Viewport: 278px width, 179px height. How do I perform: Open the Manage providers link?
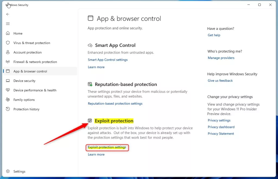click(221, 58)
